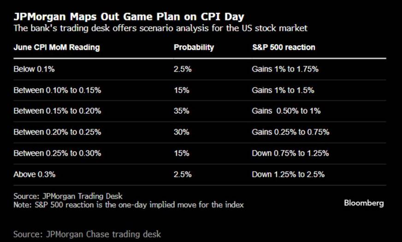Click 'Between 0.15% to 0.20%' cell
The width and height of the screenshot is (402, 242).
click(57, 111)
